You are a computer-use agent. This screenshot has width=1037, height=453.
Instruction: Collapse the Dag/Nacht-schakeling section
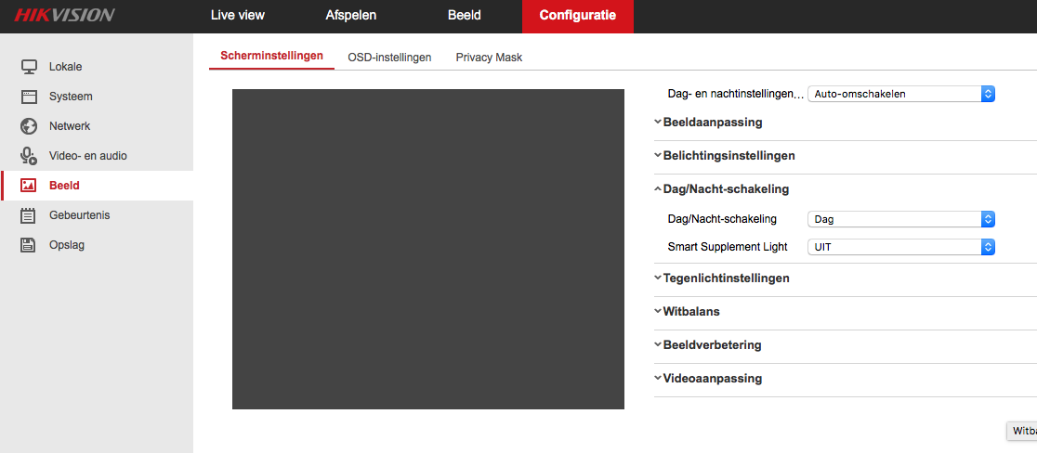coord(722,188)
